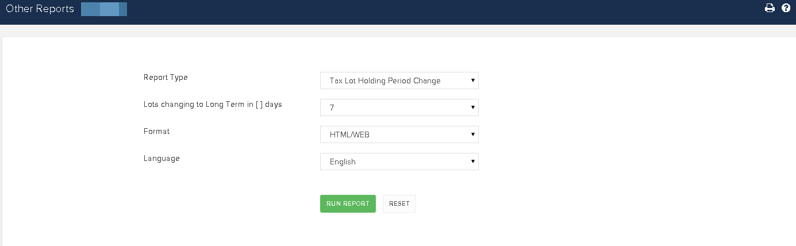Click the print icon in header
This screenshot has width=796, height=246.
[770, 8]
